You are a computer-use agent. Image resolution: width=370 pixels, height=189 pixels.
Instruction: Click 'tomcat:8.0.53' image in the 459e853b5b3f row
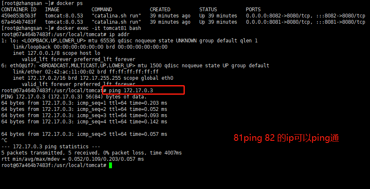(x=64, y=16)
